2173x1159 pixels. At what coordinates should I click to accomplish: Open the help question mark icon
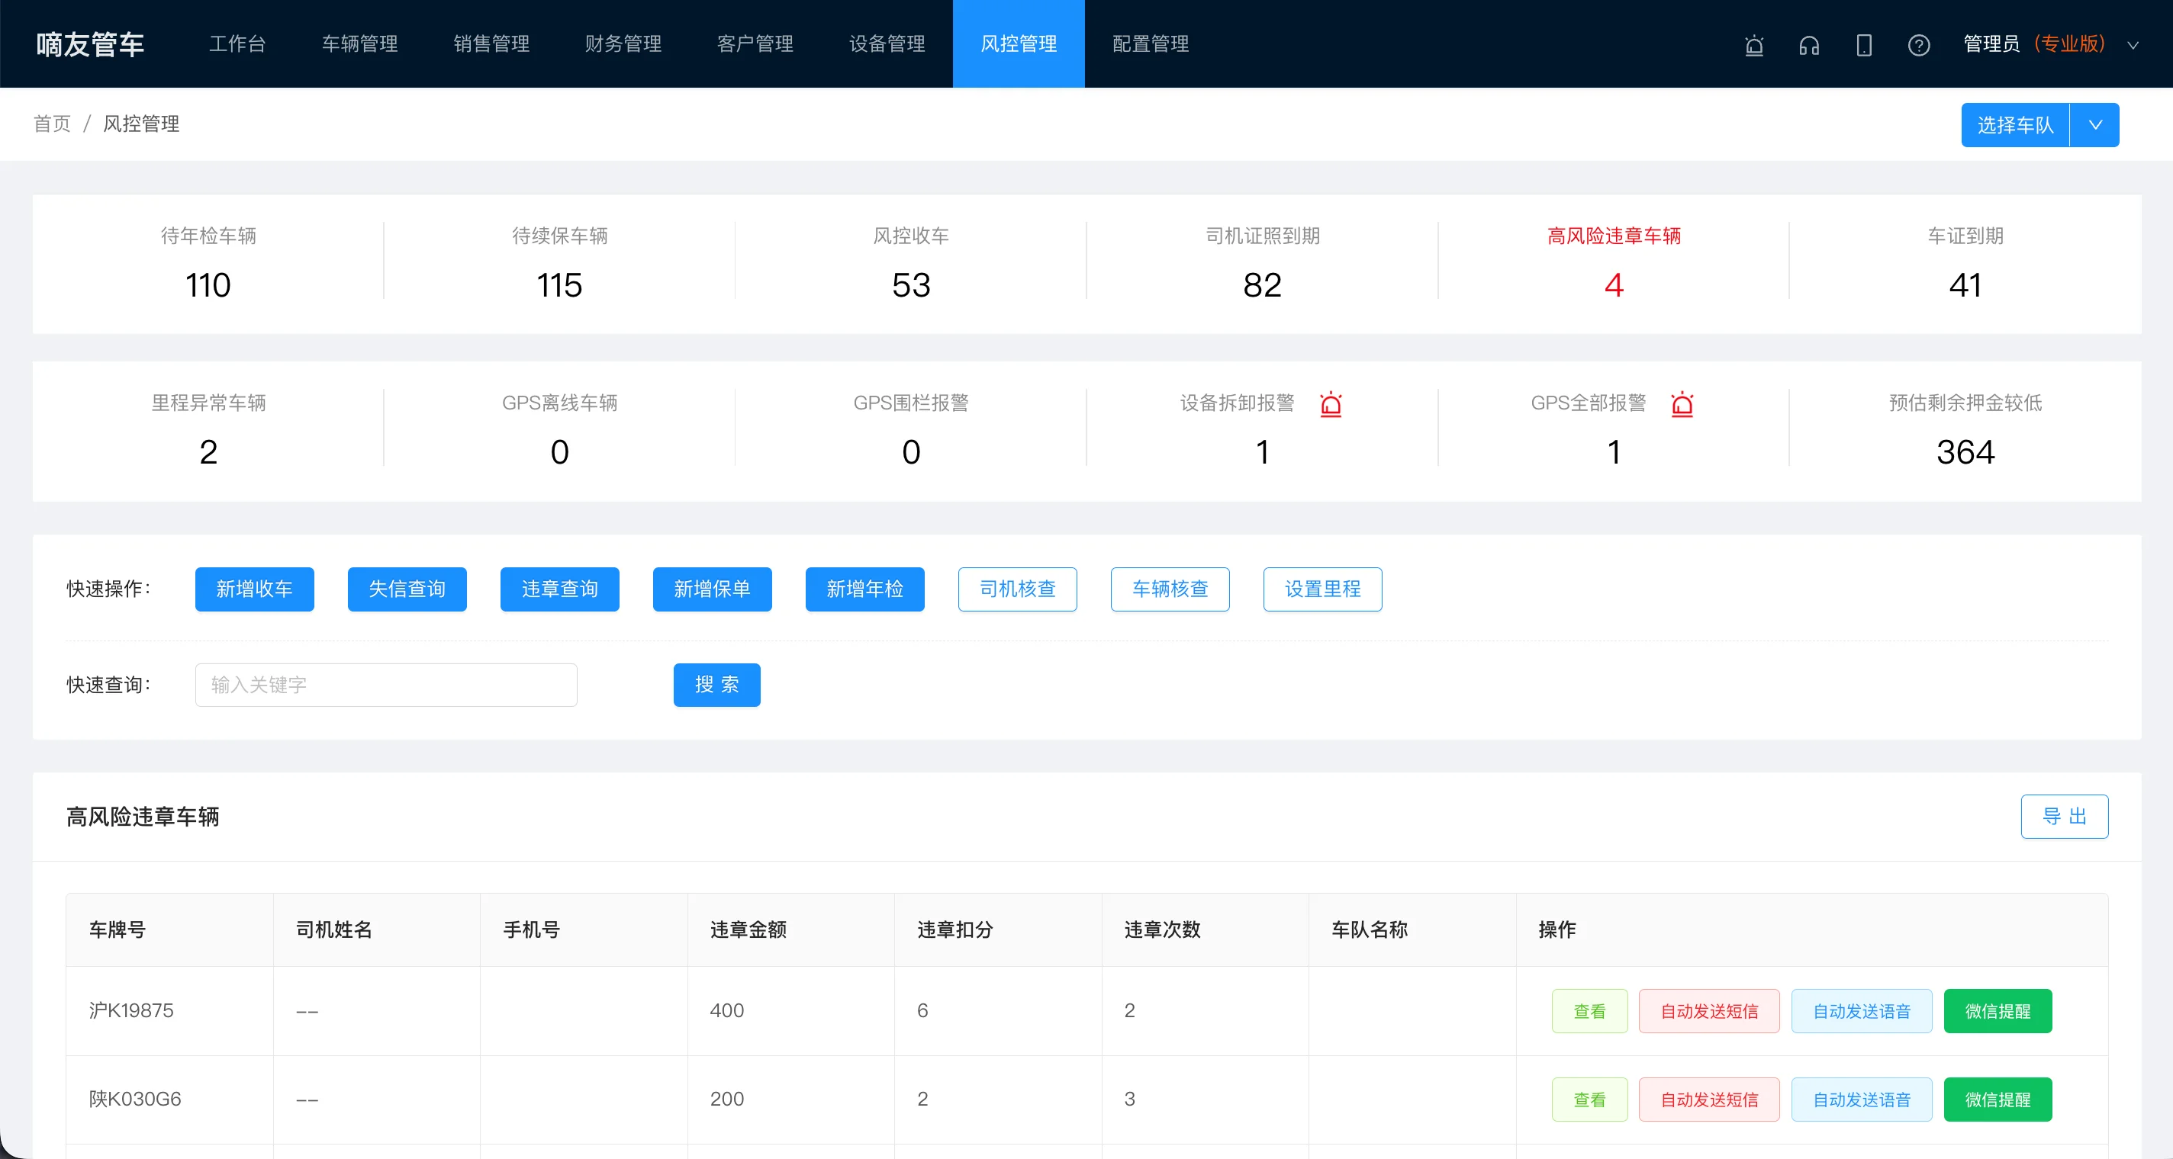click(1919, 45)
